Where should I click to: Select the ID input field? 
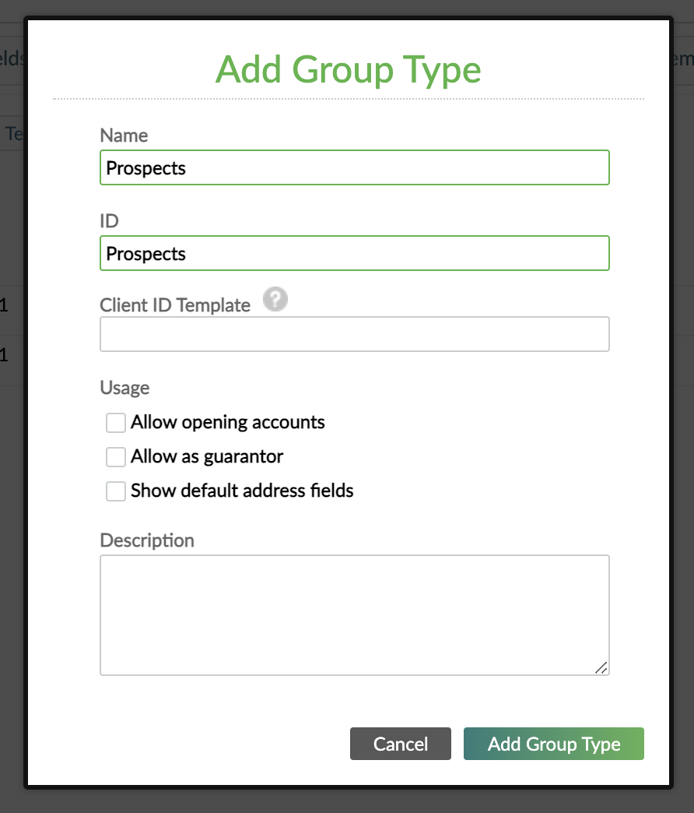point(354,253)
